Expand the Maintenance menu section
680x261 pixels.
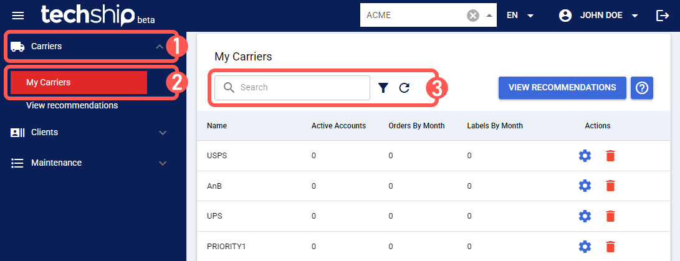[163, 163]
